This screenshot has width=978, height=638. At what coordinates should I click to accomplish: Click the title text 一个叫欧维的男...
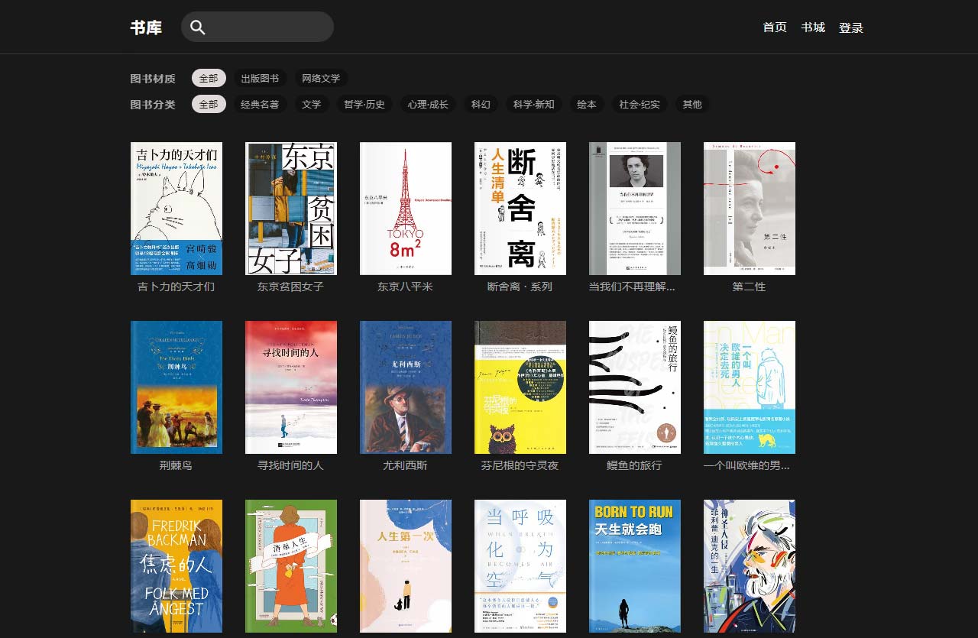747,465
